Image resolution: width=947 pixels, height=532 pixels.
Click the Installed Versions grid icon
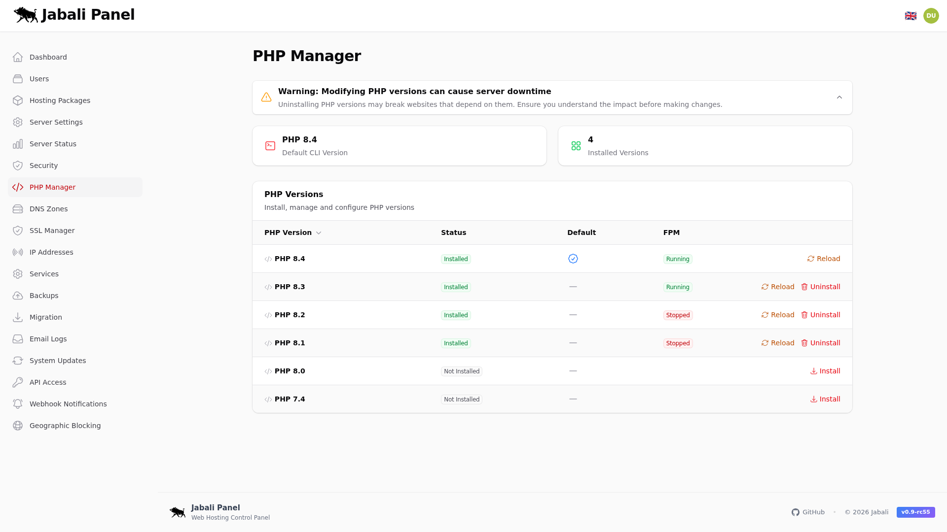(576, 146)
